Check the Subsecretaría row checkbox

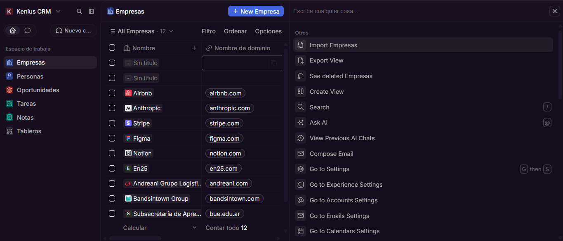click(x=112, y=213)
